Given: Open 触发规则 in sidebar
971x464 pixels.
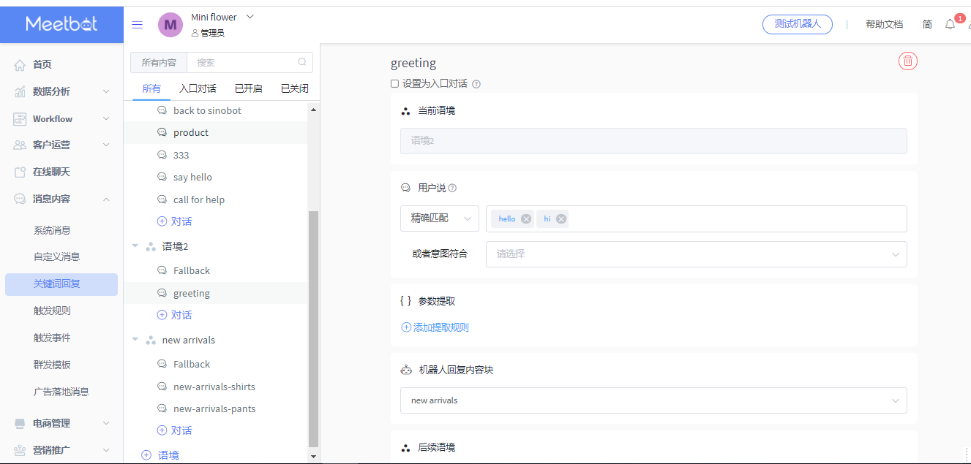Looking at the screenshot, I should [x=52, y=311].
